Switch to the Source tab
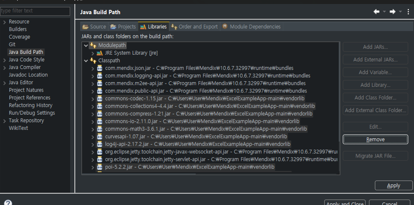This screenshot has height=205, width=414. 94,27
